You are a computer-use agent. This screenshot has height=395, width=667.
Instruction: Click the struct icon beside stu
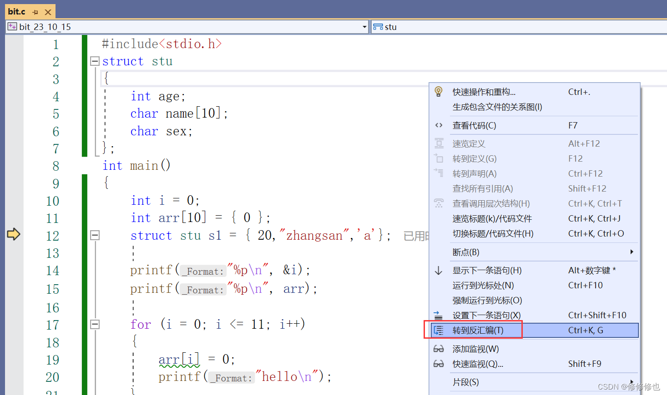[x=378, y=27]
